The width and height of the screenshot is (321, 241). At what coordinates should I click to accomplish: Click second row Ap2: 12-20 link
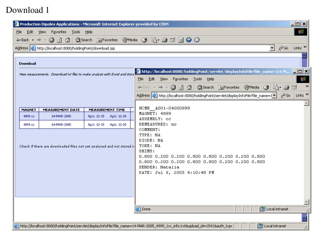tap(118, 125)
